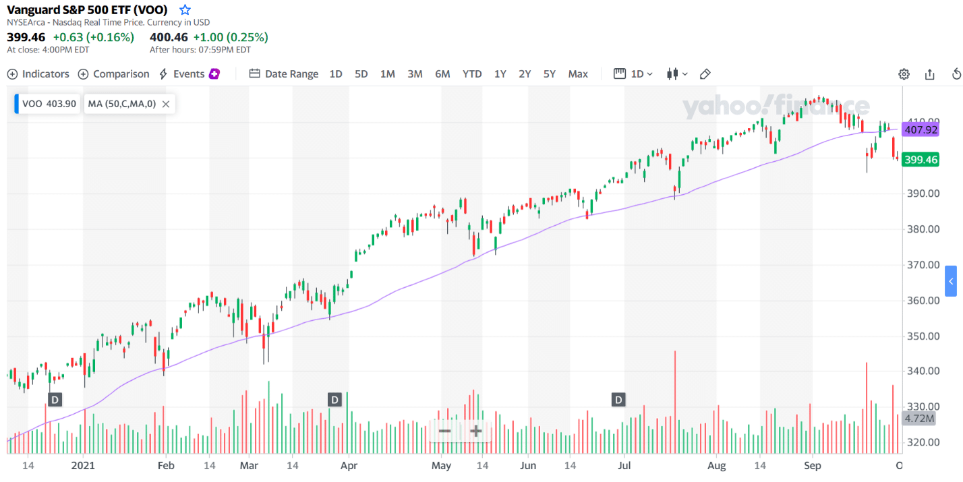
Task: Click the closing price 399.46 in header
Action: click(x=26, y=37)
